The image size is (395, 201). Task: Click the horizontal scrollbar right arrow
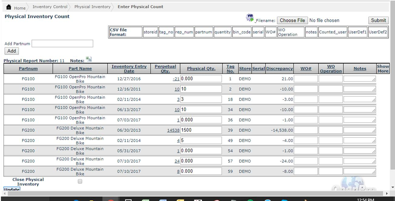(387, 193)
